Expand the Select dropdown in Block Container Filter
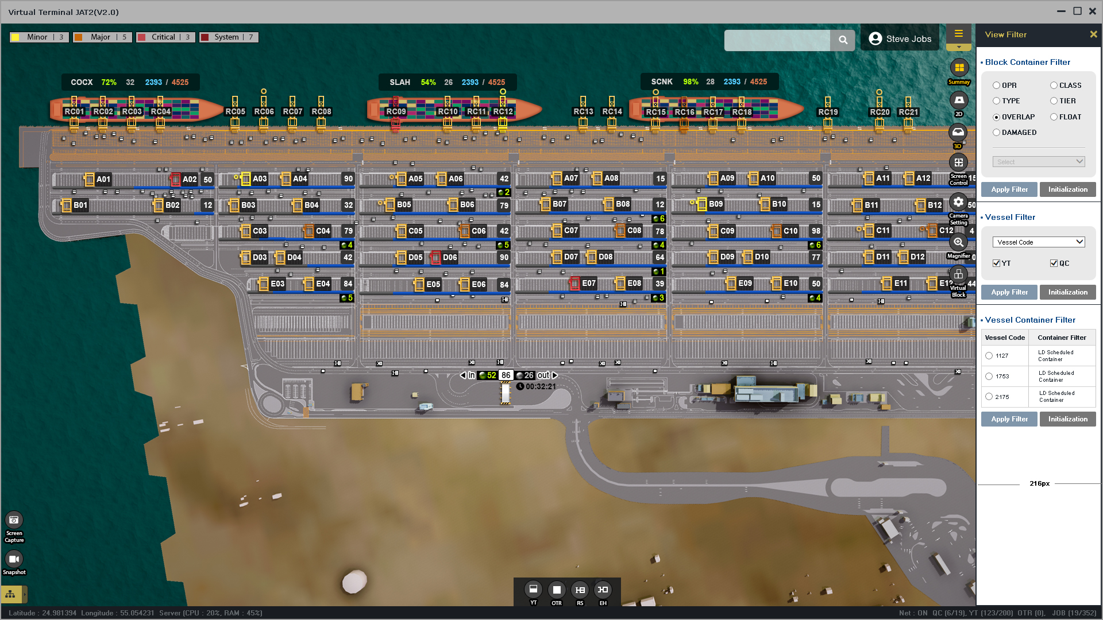This screenshot has width=1103, height=620. click(x=1038, y=162)
